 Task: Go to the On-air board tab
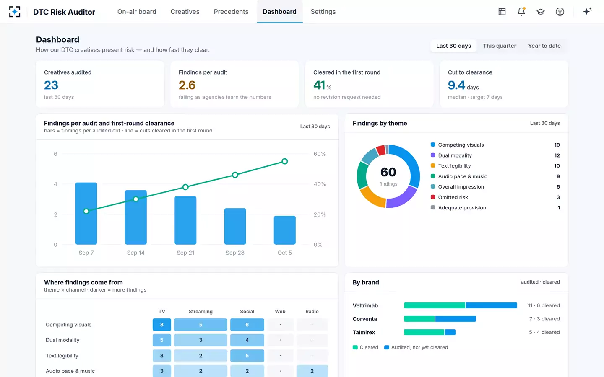point(137,12)
